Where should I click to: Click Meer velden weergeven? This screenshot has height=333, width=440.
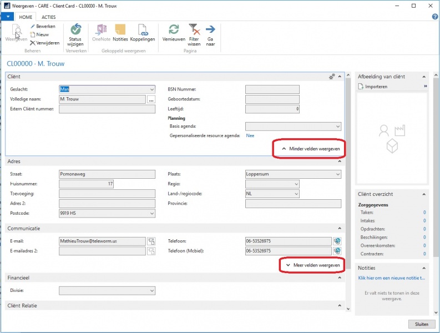point(313,265)
